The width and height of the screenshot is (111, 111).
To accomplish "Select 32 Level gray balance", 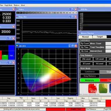I will tap(86, 64).
